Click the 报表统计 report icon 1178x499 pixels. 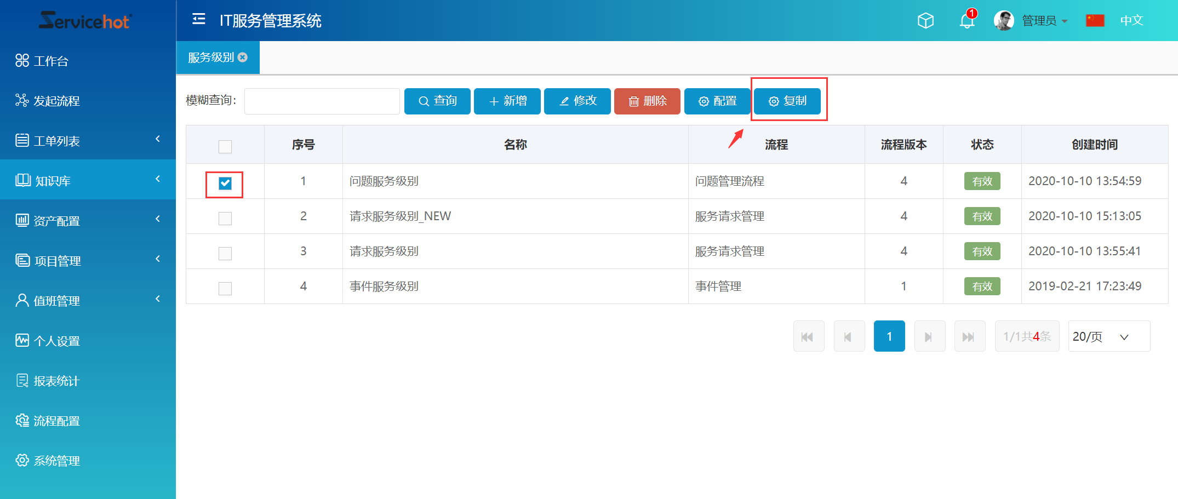click(x=22, y=380)
